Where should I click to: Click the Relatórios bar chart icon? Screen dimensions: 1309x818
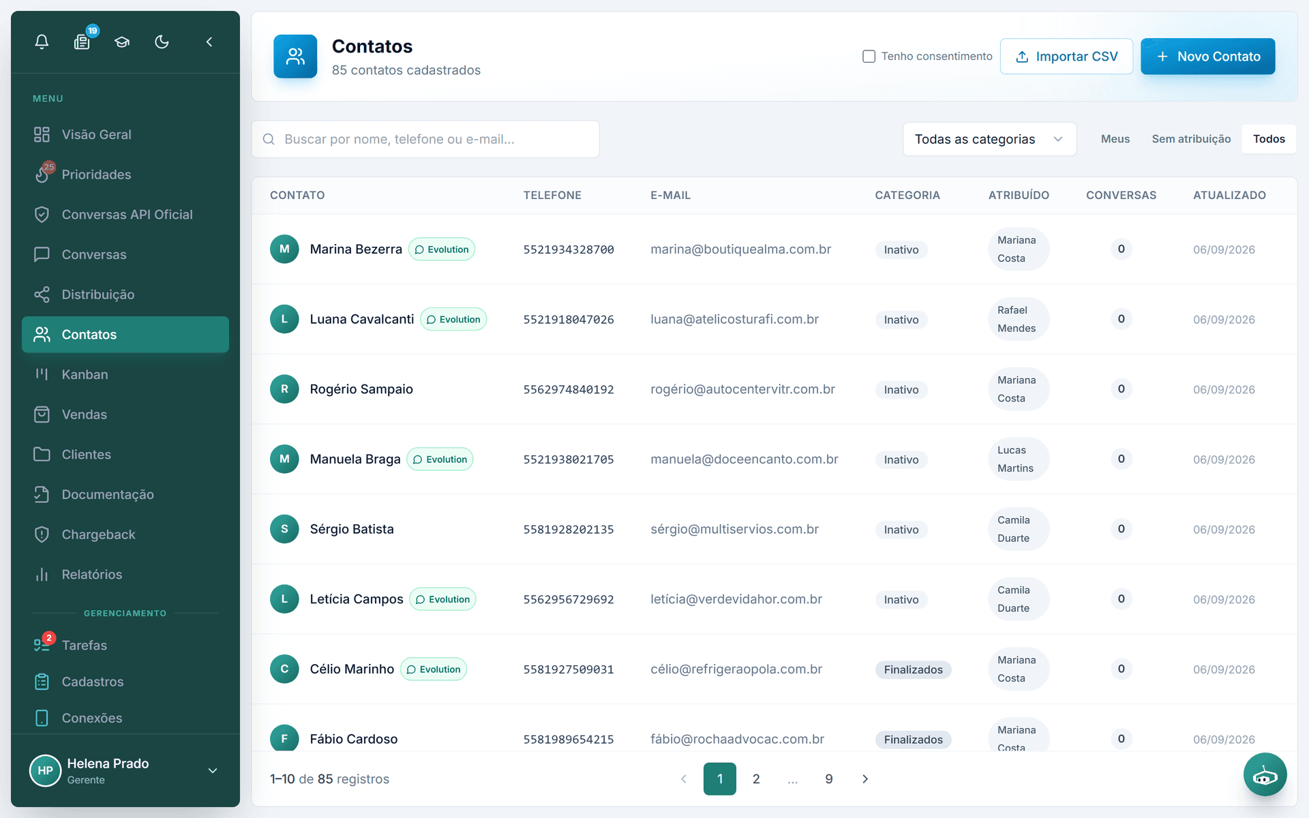(42, 575)
